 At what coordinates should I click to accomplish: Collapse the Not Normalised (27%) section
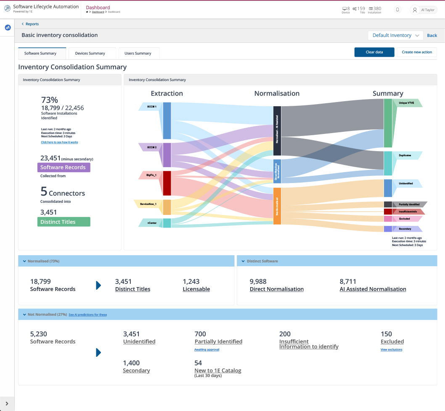point(24,314)
